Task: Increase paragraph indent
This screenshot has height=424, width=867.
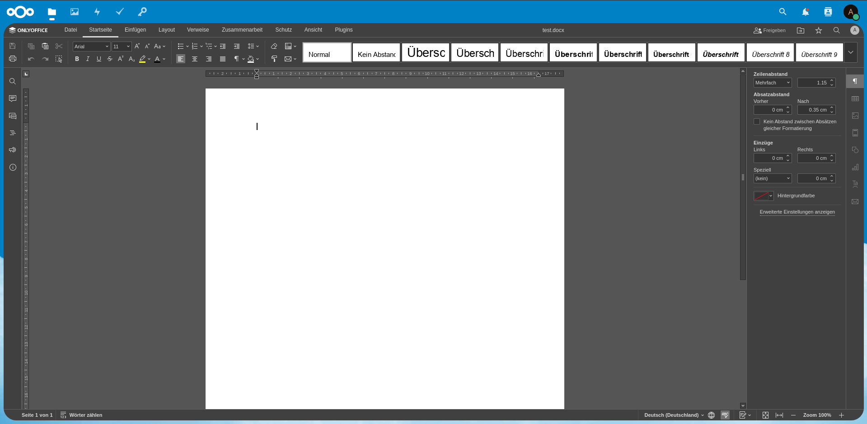Action: pyautogui.click(x=237, y=46)
